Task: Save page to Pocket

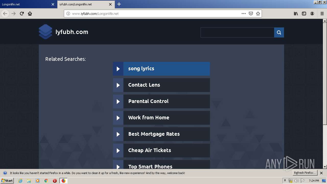Action: point(251,14)
